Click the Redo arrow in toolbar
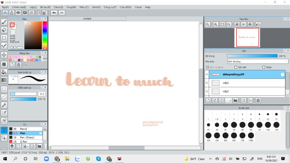This screenshot has height=163, width=290. [x=62, y=13]
